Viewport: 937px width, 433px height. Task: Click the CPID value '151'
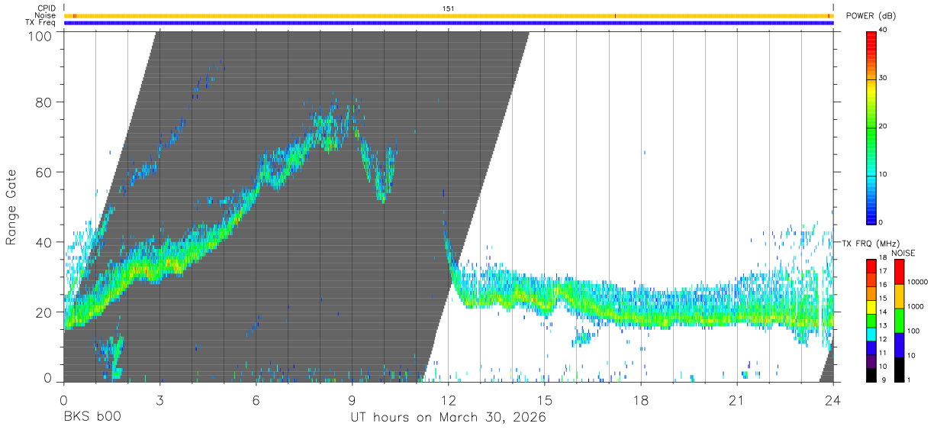pyautogui.click(x=449, y=8)
